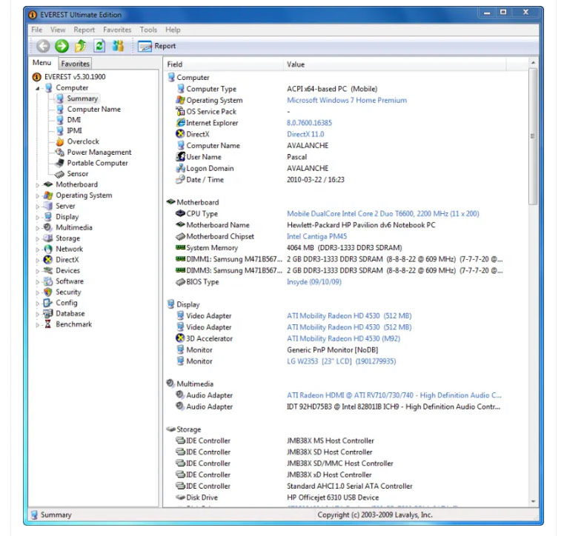Open the Intel Cantiga PM45 link
567x536 pixels.
(x=316, y=236)
